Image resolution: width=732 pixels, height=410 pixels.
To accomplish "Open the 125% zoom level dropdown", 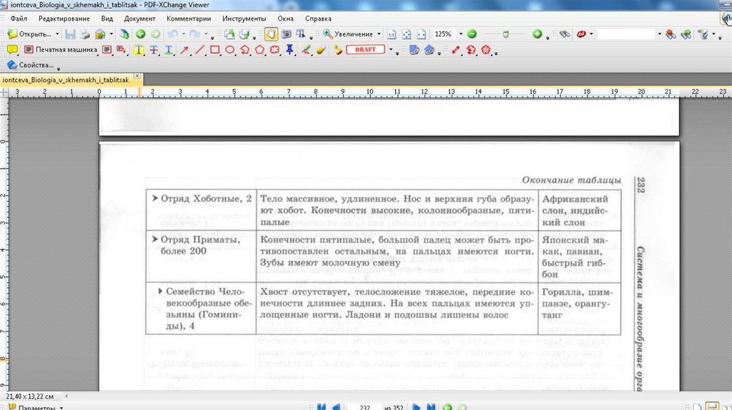I will coord(461,34).
